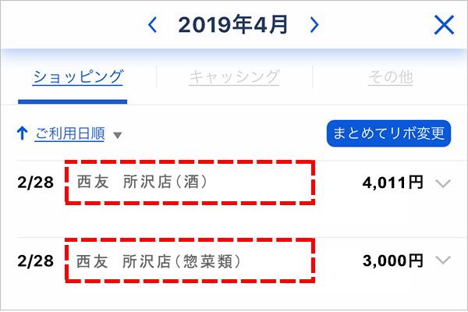This screenshot has width=468, height=312.
Task: Click the blue underline beneath ショッピング
Action: tap(73, 102)
